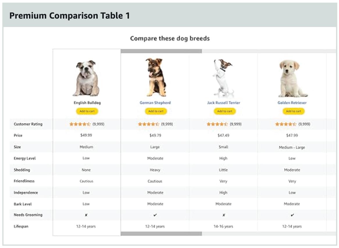Click the English Bulldog name
This screenshot has width=339, height=248.
(x=87, y=103)
